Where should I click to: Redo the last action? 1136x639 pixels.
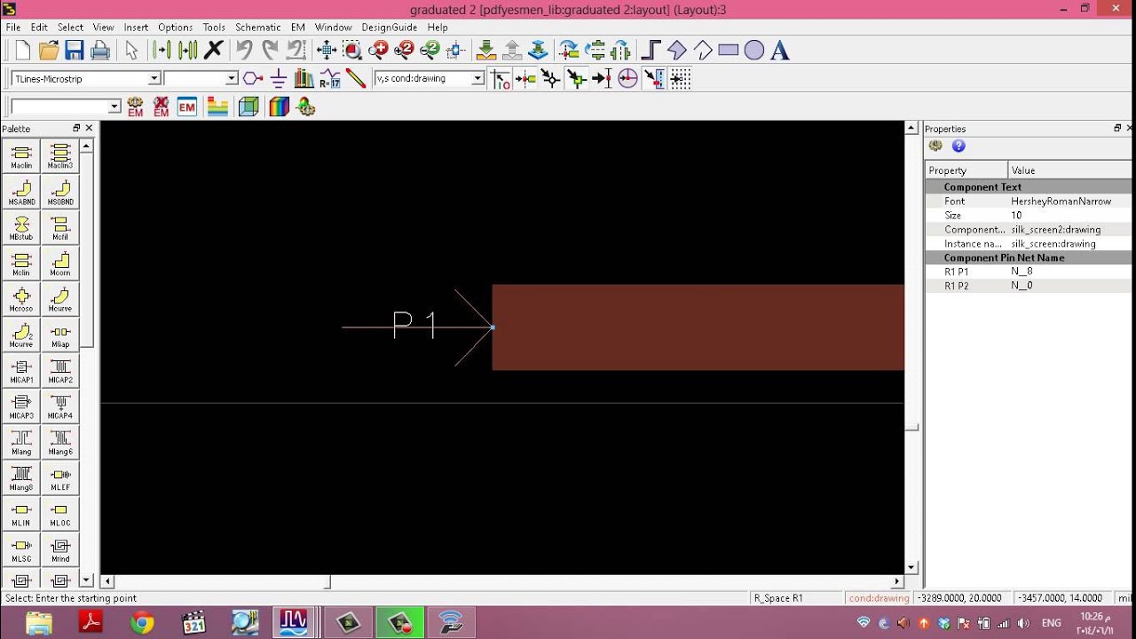click(x=270, y=51)
